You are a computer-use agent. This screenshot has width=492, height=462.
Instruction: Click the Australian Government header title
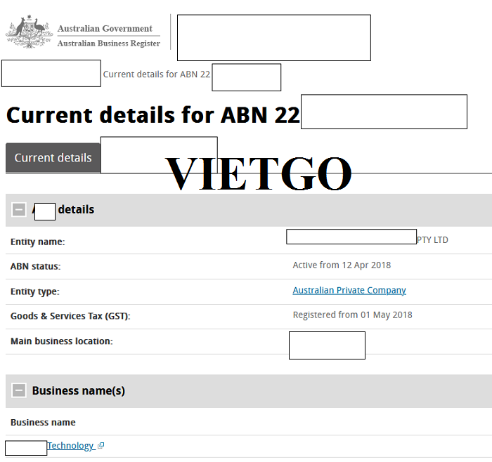pyautogui.click(x=105, y=29)
